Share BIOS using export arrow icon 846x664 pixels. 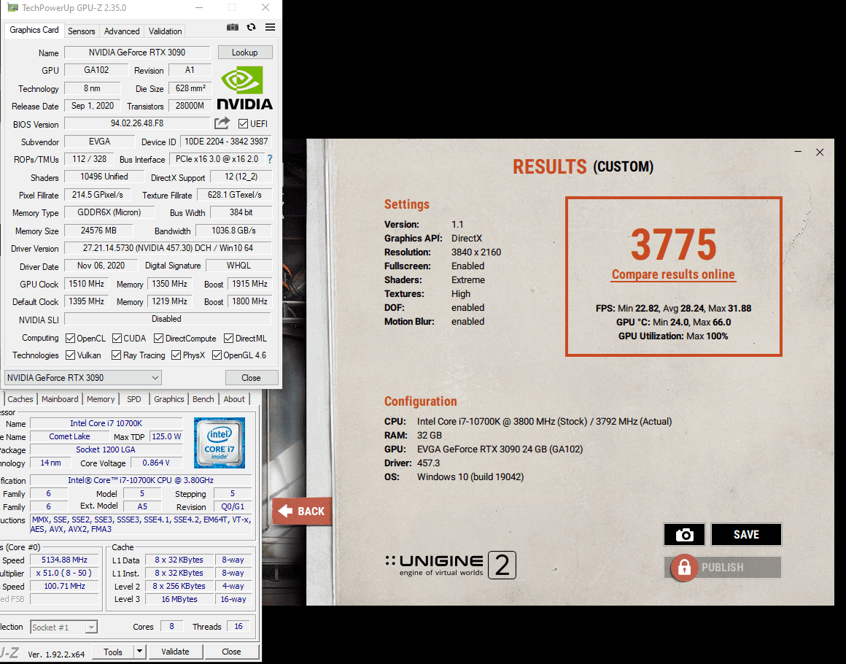pos(222,123)
